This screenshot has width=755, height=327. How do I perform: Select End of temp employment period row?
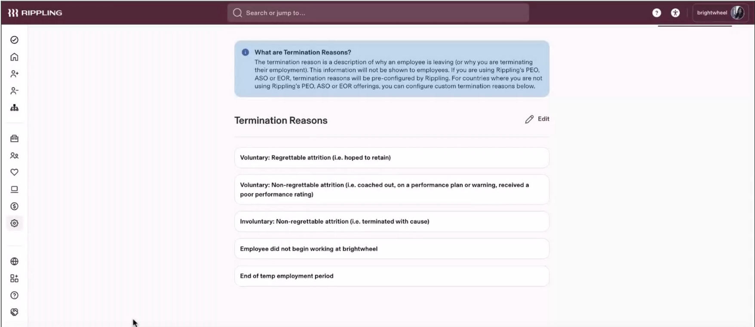tap(392, 276)
